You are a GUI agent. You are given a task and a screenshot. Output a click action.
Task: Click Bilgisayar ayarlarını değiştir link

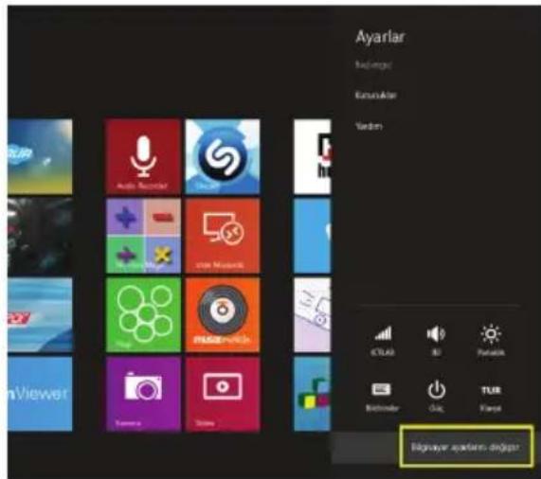pos(465,447)
